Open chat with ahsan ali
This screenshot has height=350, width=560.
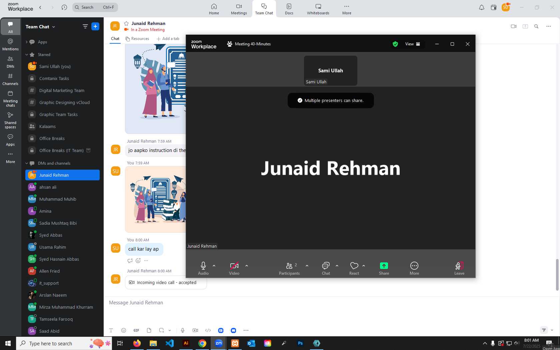pyautogui.click(x=62, y=187)
